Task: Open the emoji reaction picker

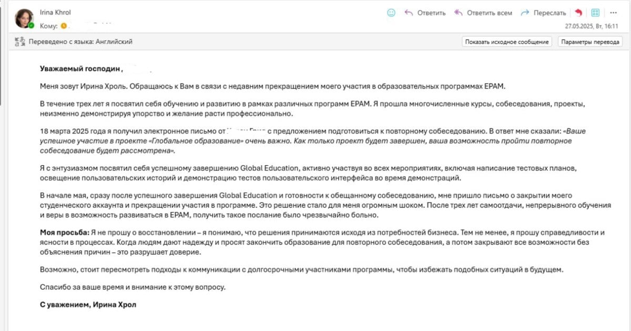Action: [x=391, y=13]
